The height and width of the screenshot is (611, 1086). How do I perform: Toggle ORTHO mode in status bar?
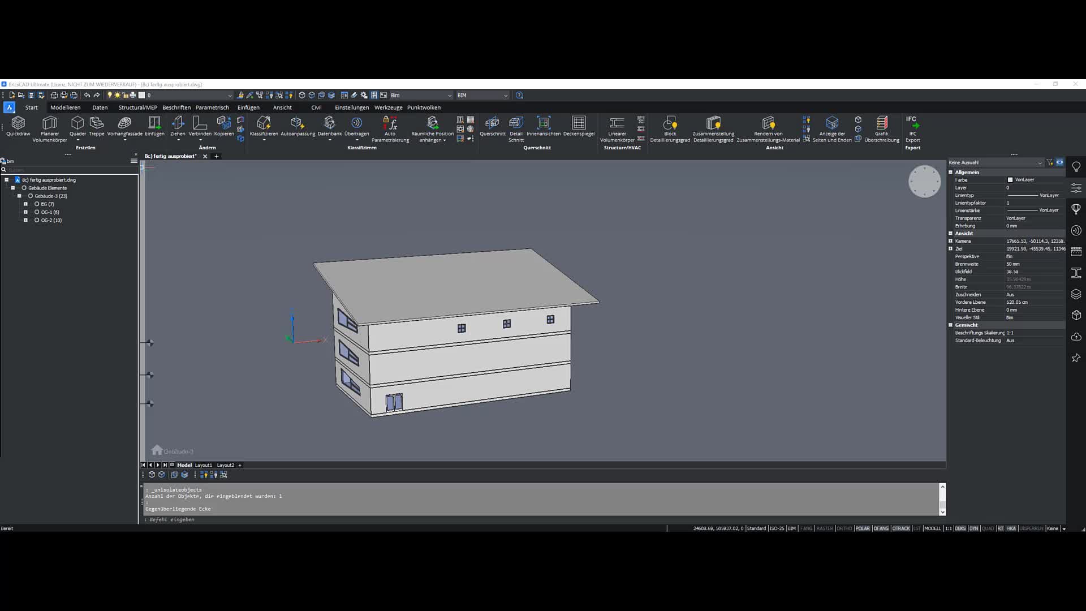tap(844, 528)
